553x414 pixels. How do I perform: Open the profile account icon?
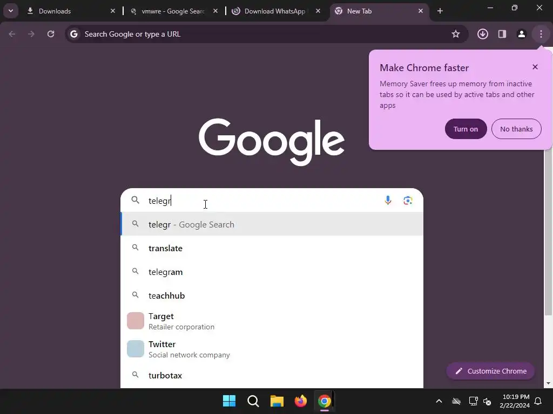point(522,34)
